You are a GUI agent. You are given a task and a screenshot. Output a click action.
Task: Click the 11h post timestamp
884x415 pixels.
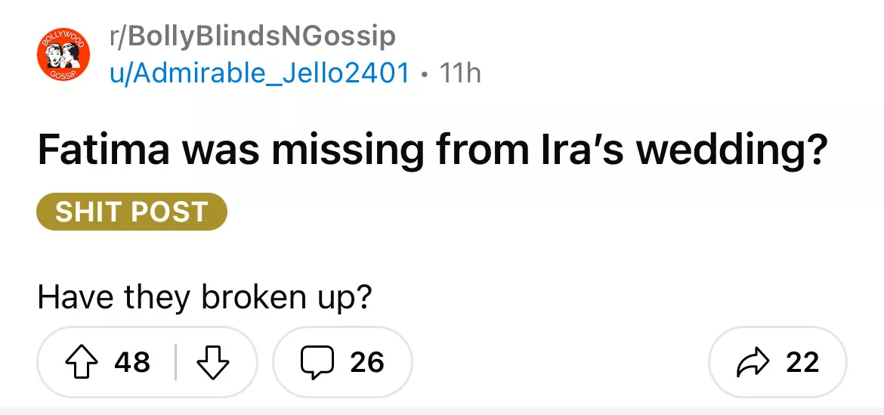click(459, 73)
